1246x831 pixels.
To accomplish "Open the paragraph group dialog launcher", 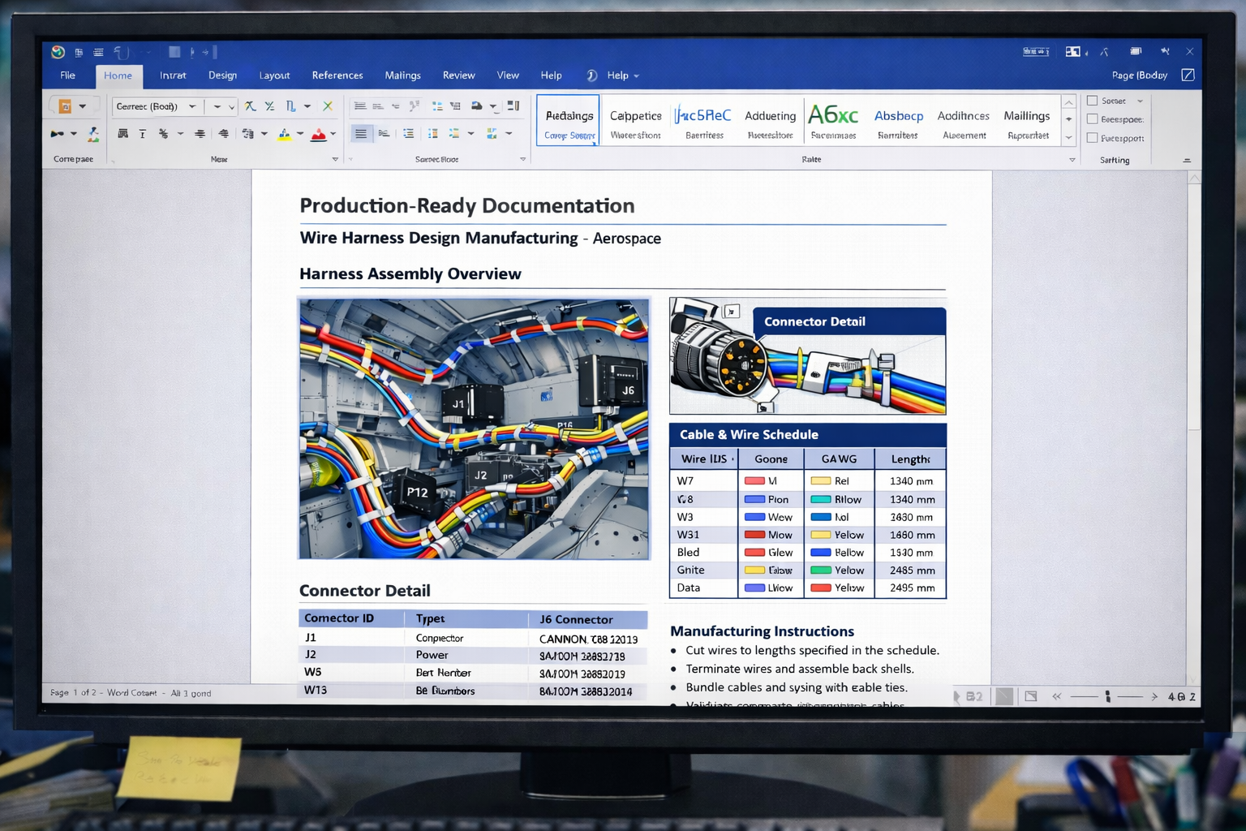I will click(x=522, y=160).
